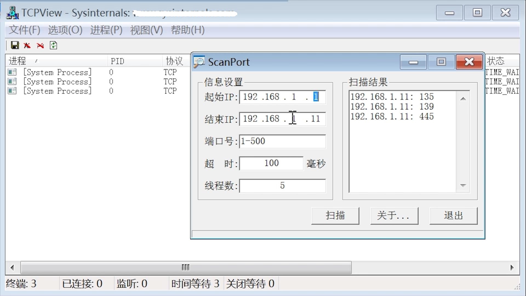Click in the 超时 field showing 100
The image size is (526, 296).
click(x=271, y=163)
